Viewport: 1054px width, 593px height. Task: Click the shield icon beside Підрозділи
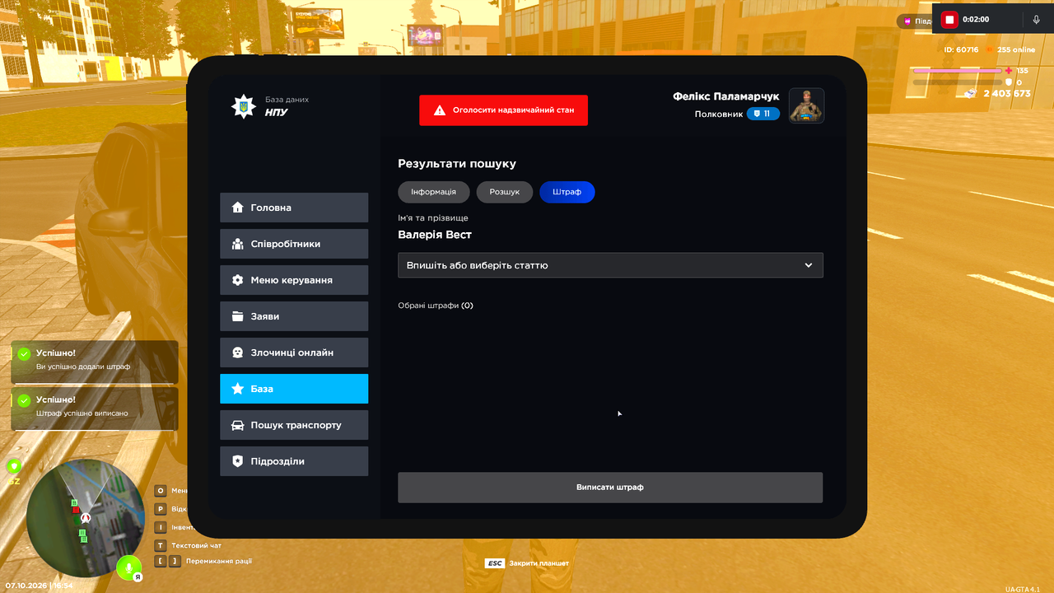point(238,461)
